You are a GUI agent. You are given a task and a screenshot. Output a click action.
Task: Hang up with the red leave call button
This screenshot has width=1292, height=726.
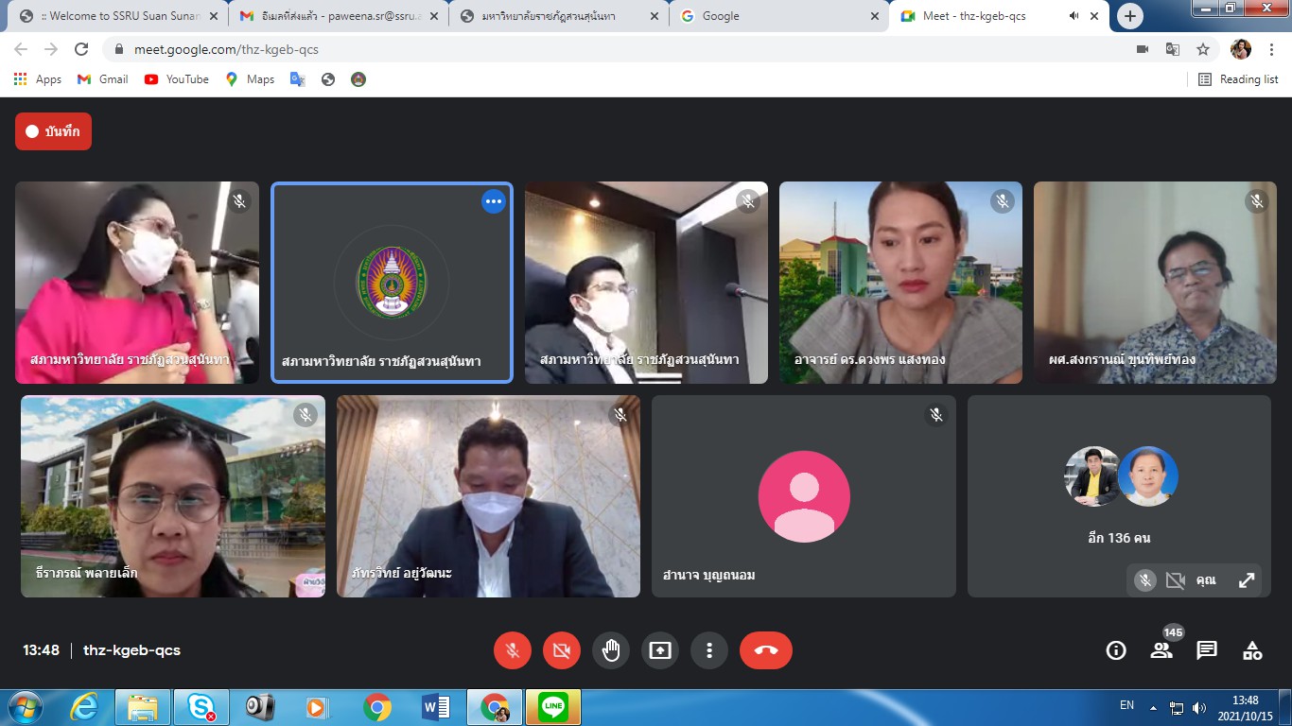765,650
